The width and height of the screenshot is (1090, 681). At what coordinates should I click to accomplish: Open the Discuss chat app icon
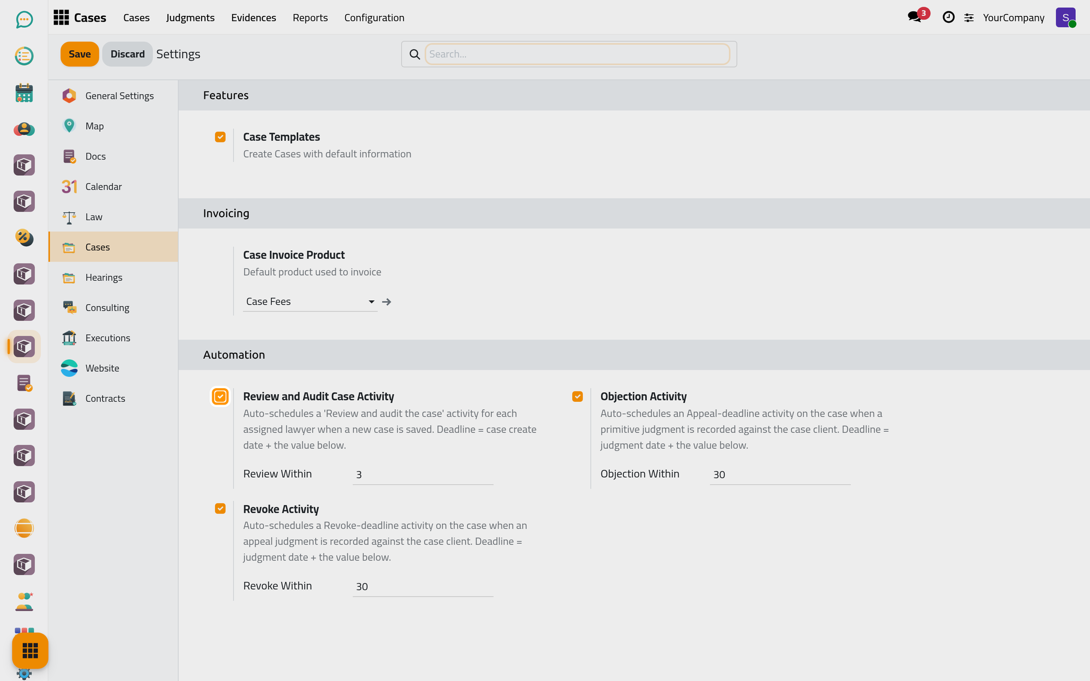point(24,20)
